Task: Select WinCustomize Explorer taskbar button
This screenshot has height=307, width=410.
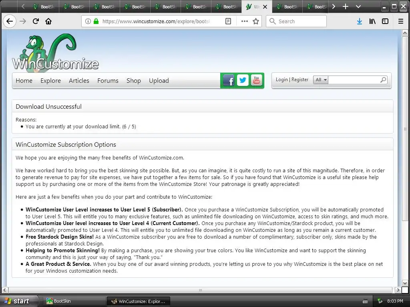Action: (139, 301)
